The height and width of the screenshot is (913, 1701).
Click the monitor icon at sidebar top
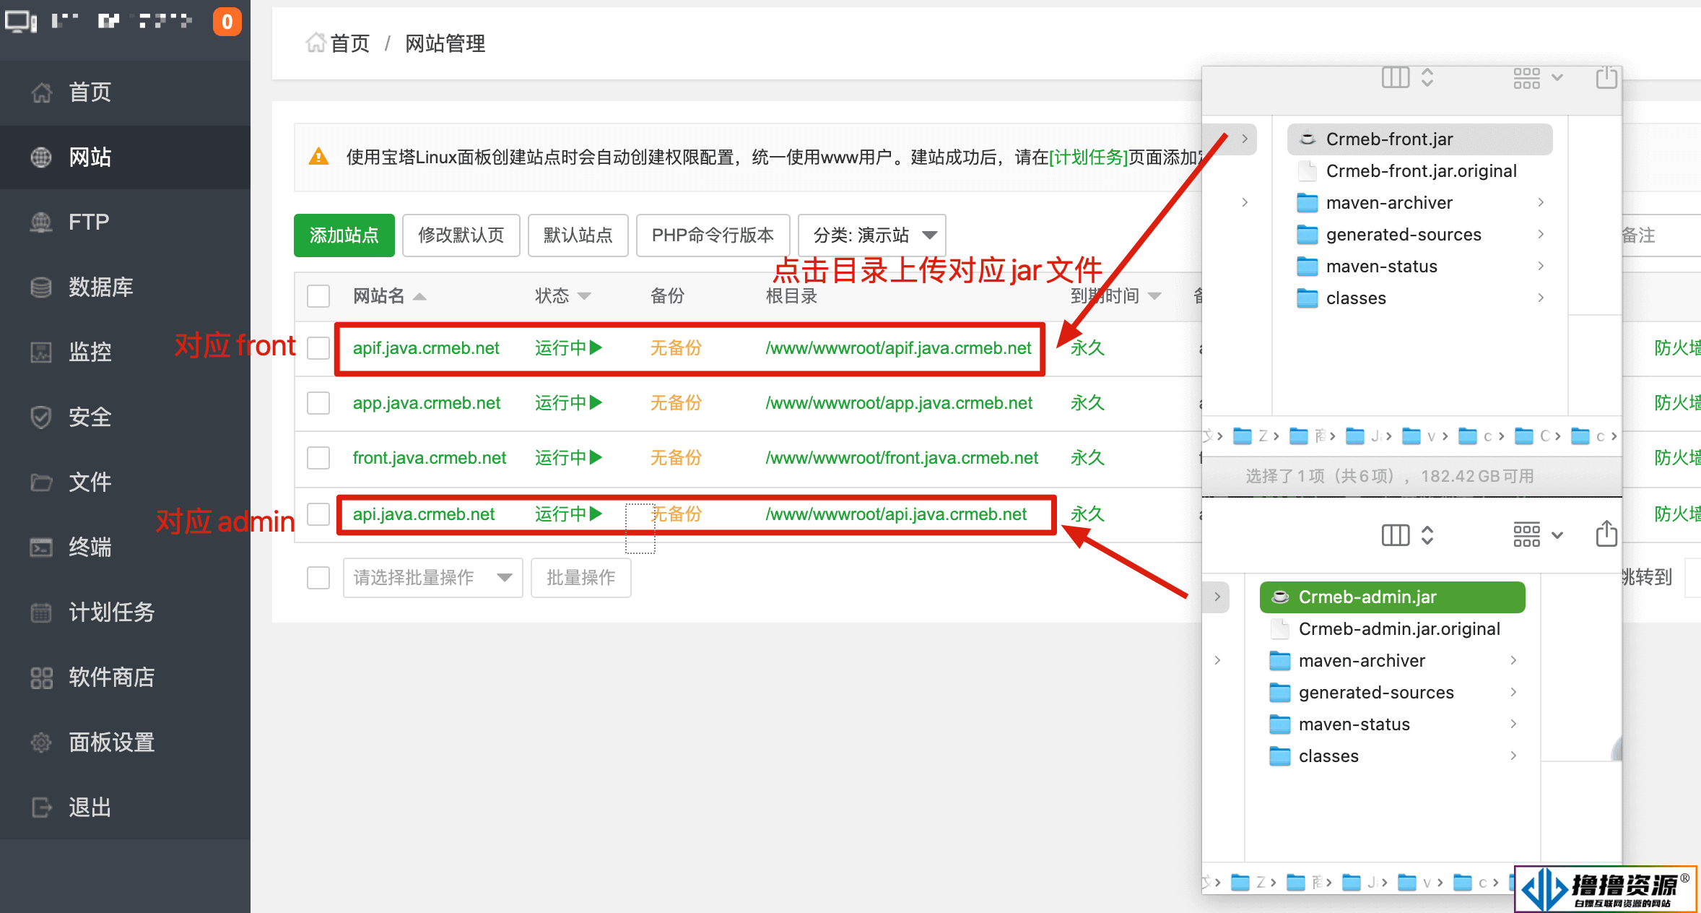[x=21, y=22]
